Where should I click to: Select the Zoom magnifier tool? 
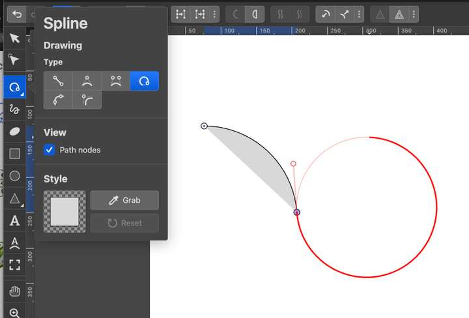pyautogui.click(x=14, y=312)
